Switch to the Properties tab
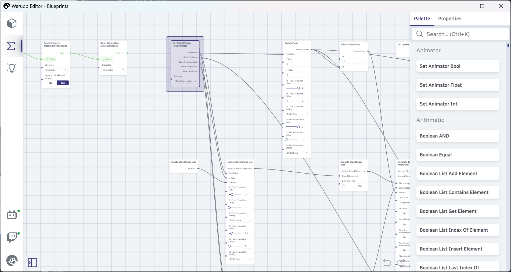This screenshot has width=511, height=272. click(x=449, y=19)
